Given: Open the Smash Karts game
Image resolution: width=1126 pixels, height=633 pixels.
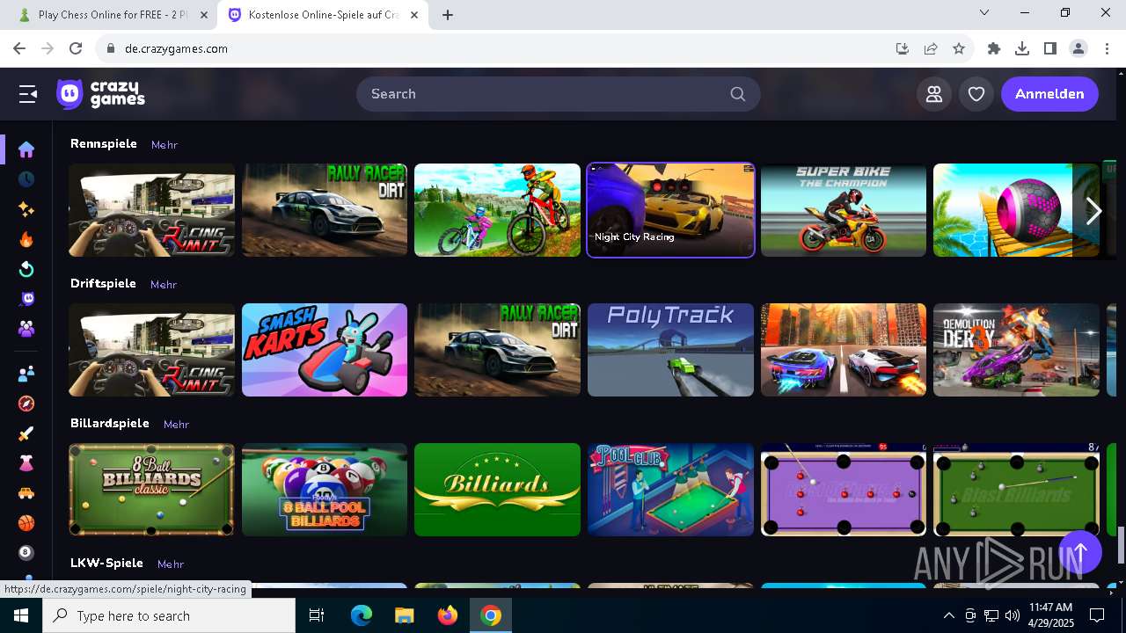Looking at the screenshot, I should click(325, 350).
